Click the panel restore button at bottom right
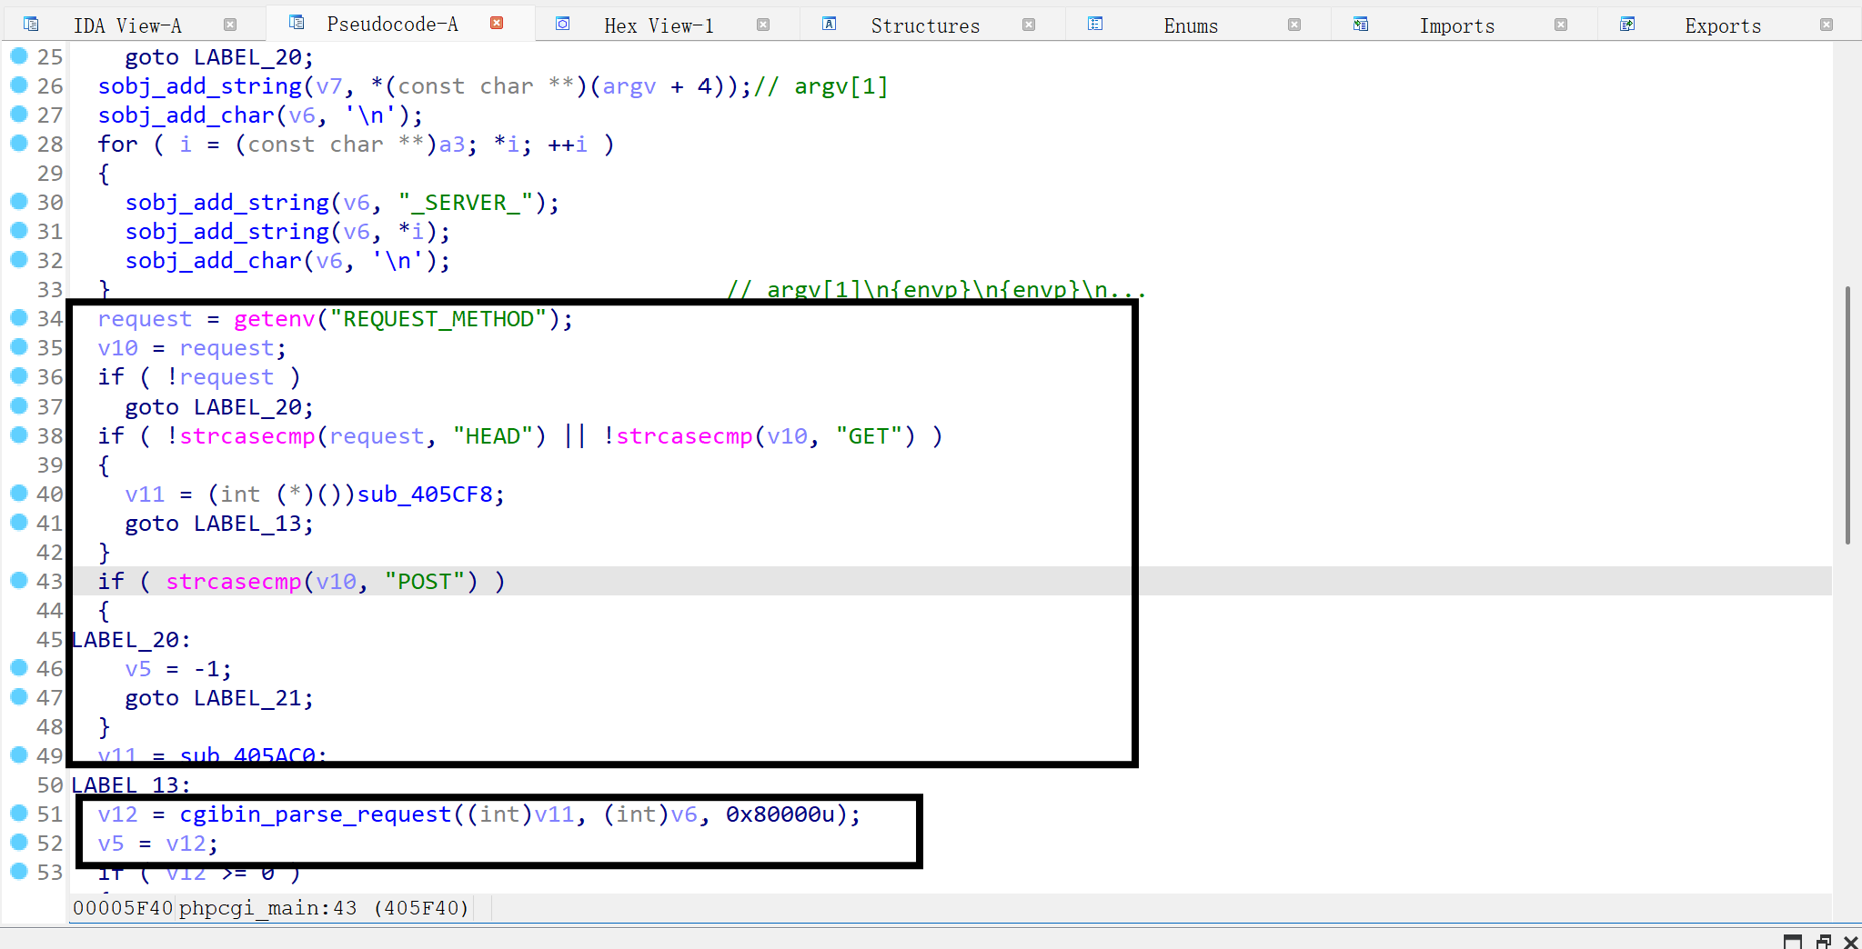1862x949 pixels. coord(1824,942)
